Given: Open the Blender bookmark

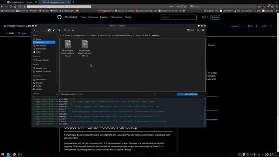Looking at the screenshot, I should coord(44,11).
